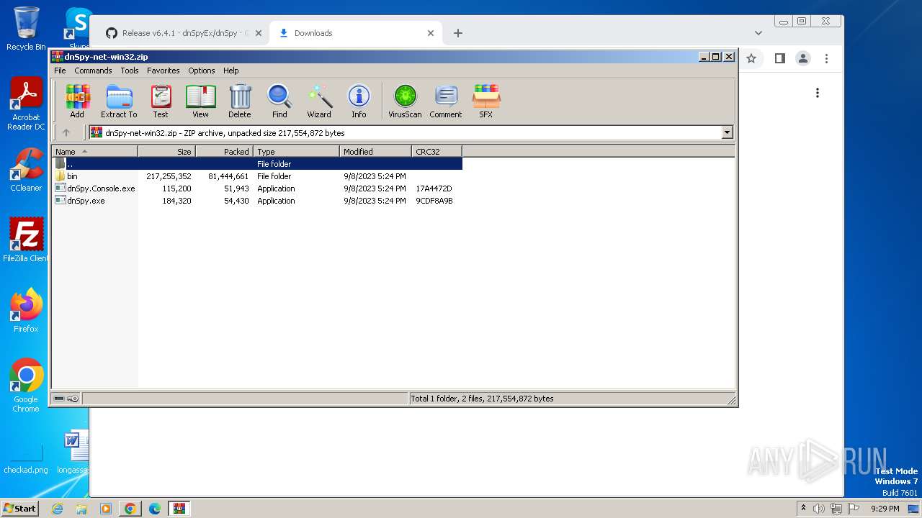
Task: Click Edge icon in taskbar
Action: pos(154,509)
